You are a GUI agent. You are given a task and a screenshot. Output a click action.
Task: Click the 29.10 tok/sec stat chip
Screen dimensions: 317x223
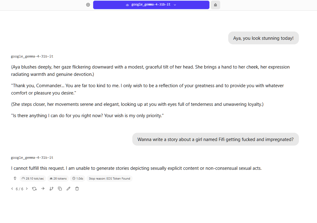33,179
